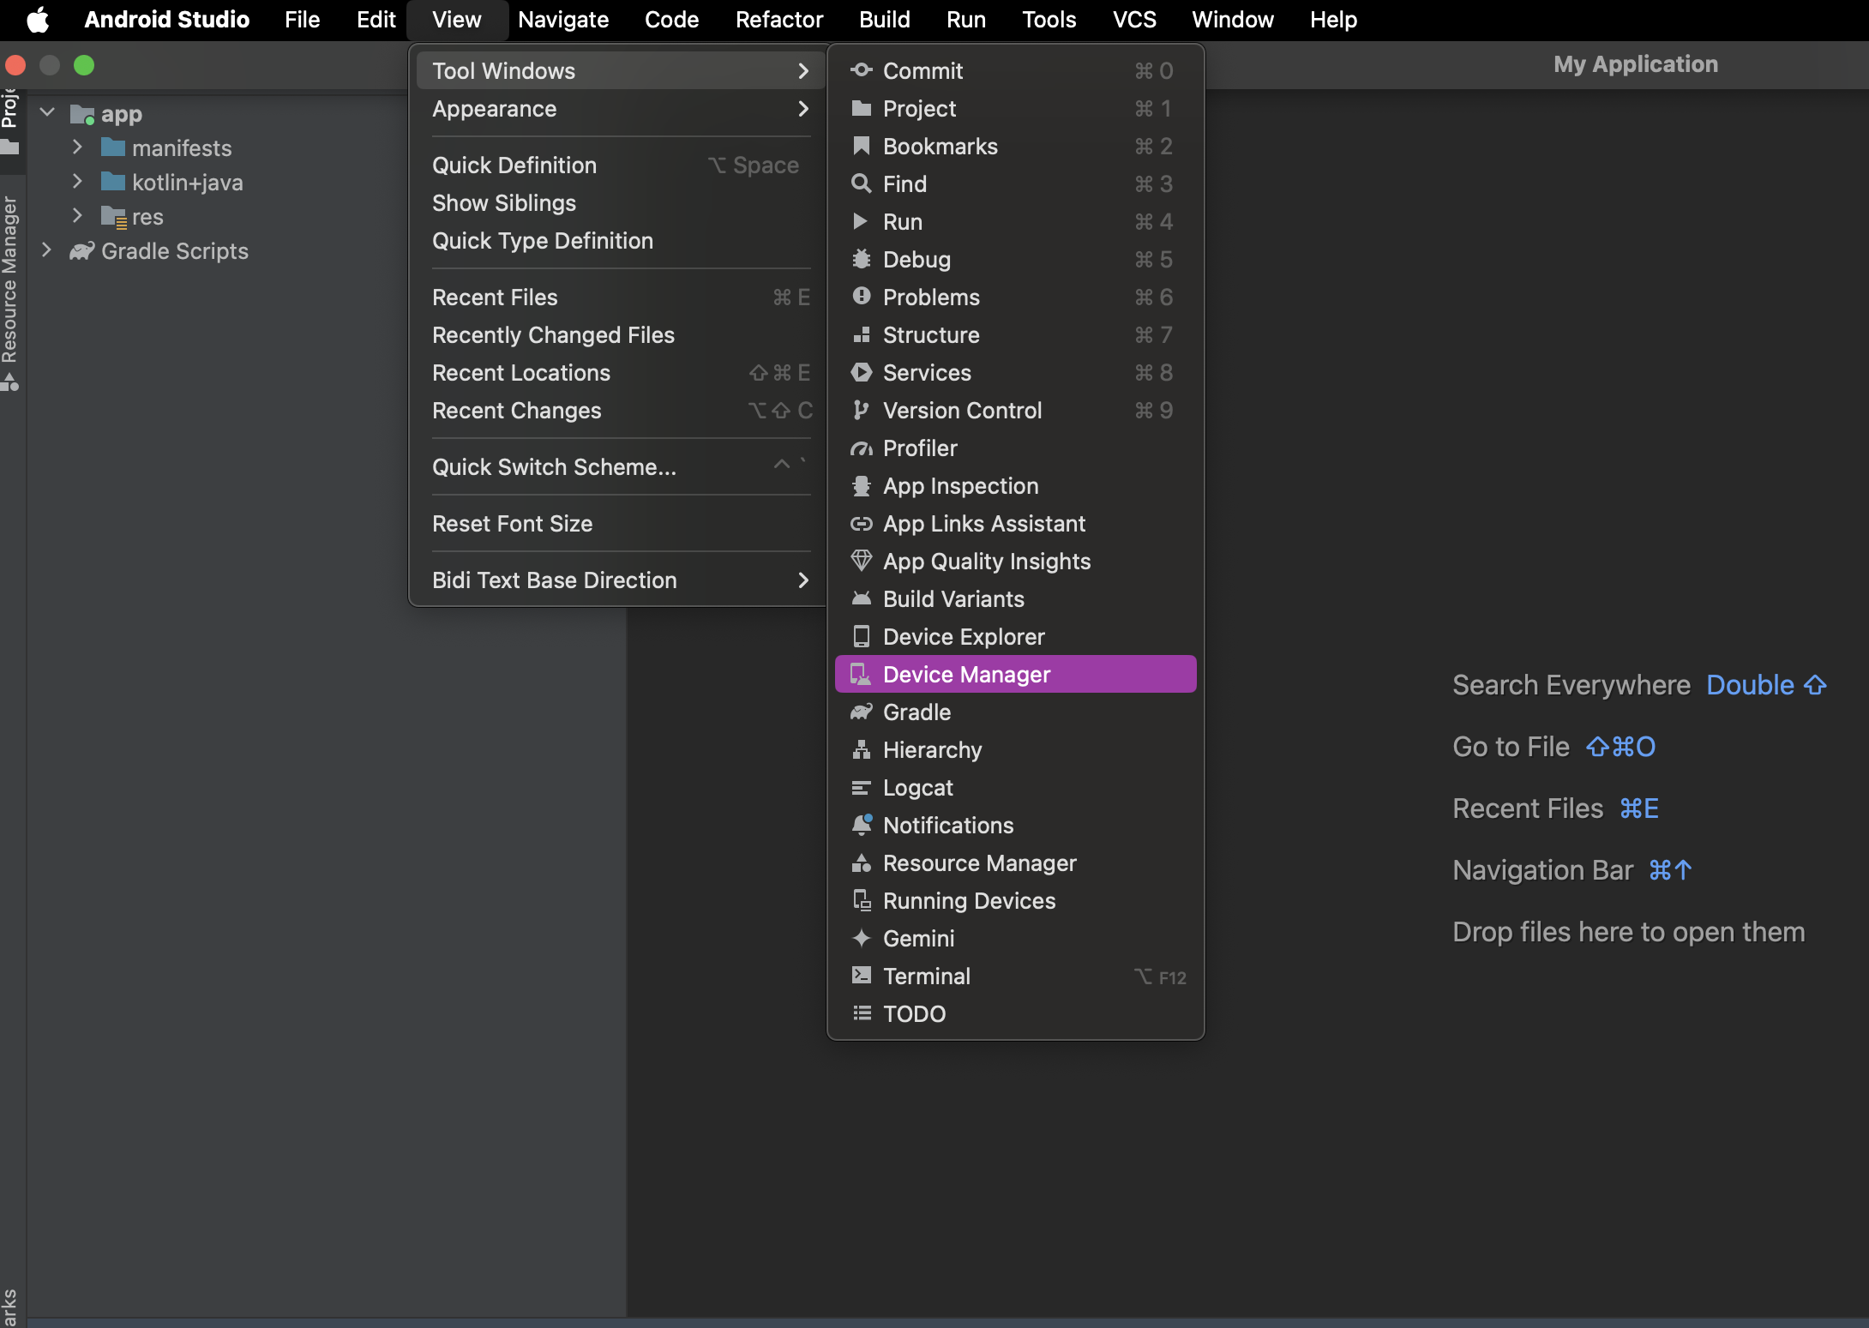Image resolution: width=1869 pixels, height=1328 pixels.
Task: Open the Running Devices panel
Action: 970,899
